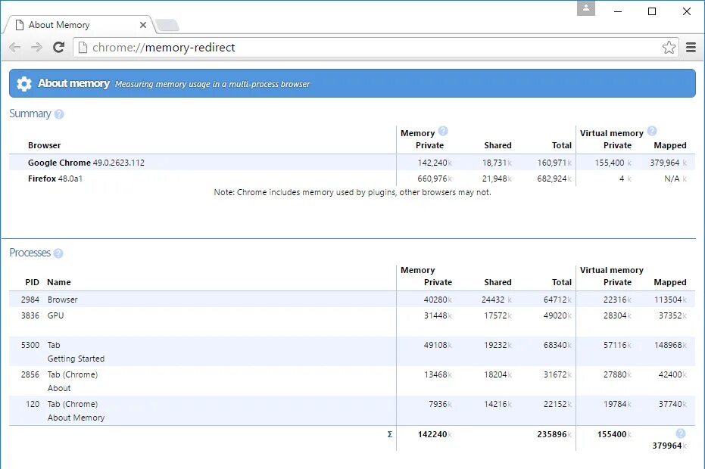Viewport: 705px width, 469px height.
Task: Click the sum virtual private 155400k
Action: click(x=614, y=434)
